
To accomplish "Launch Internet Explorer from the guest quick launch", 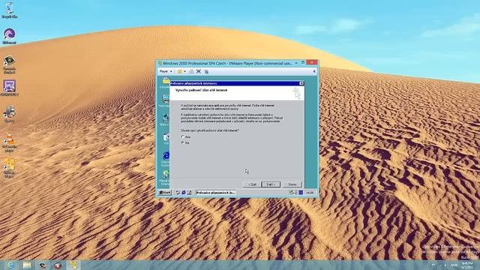I will pyautogui.click(x=183, y=193).
